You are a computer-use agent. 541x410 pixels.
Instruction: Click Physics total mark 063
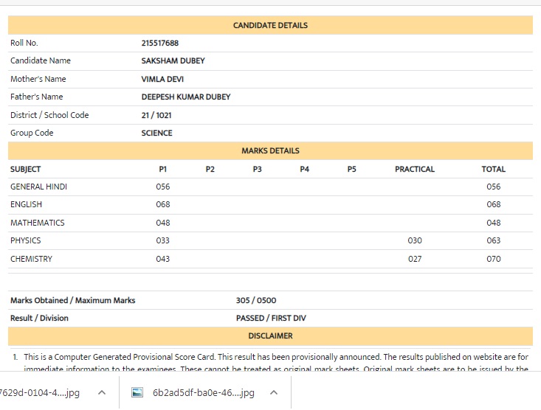(493, 240)
